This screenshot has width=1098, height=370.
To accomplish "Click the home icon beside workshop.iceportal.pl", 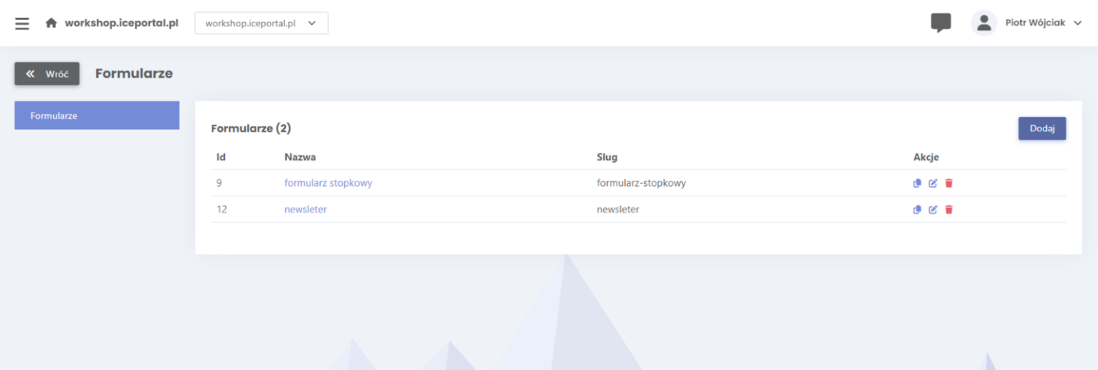I will (51, 23).
